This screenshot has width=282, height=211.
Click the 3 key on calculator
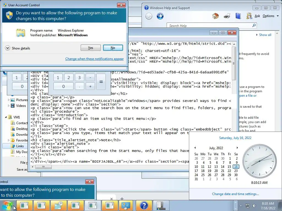(x=79, y=77)
